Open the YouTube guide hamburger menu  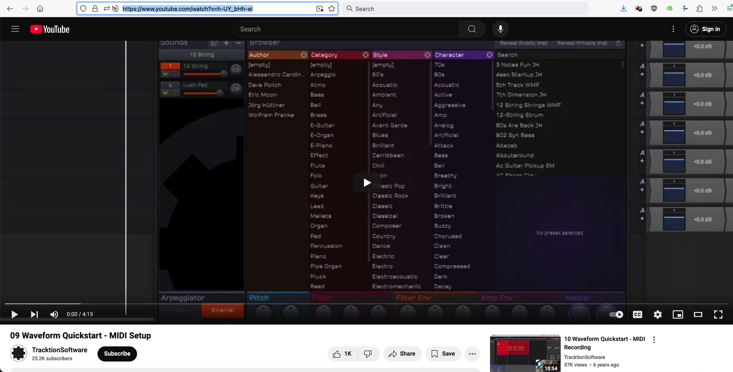pyautogui.click(x=15, y=29)
